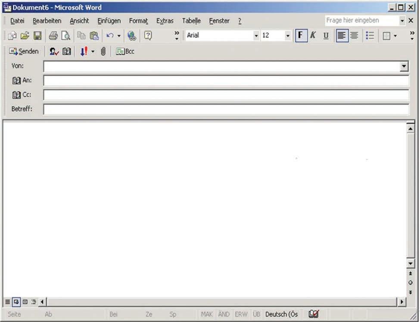The width and height of the screenshot is (420, 322).
Task: Click horizontal scrollbar left arrow
Action: coord(42,302)
